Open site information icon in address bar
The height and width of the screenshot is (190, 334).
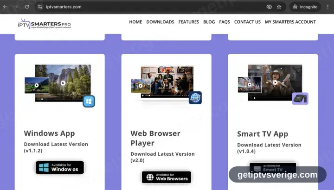pos(40,7)
